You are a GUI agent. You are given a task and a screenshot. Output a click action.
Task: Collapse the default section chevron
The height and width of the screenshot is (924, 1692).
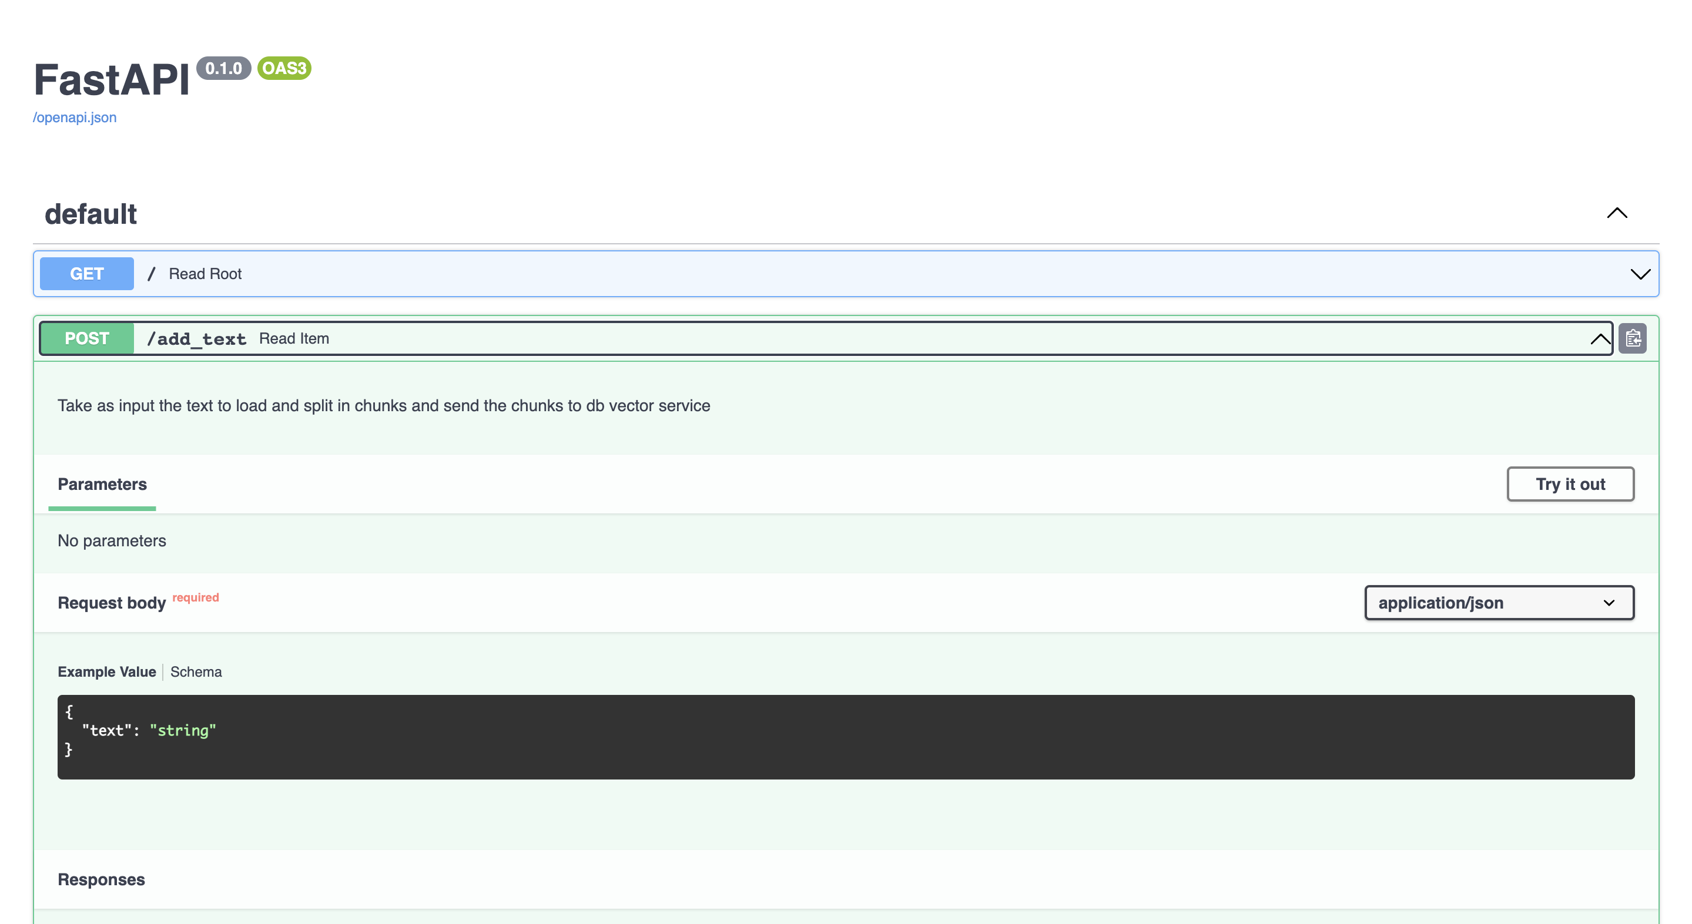[1616, 213]
